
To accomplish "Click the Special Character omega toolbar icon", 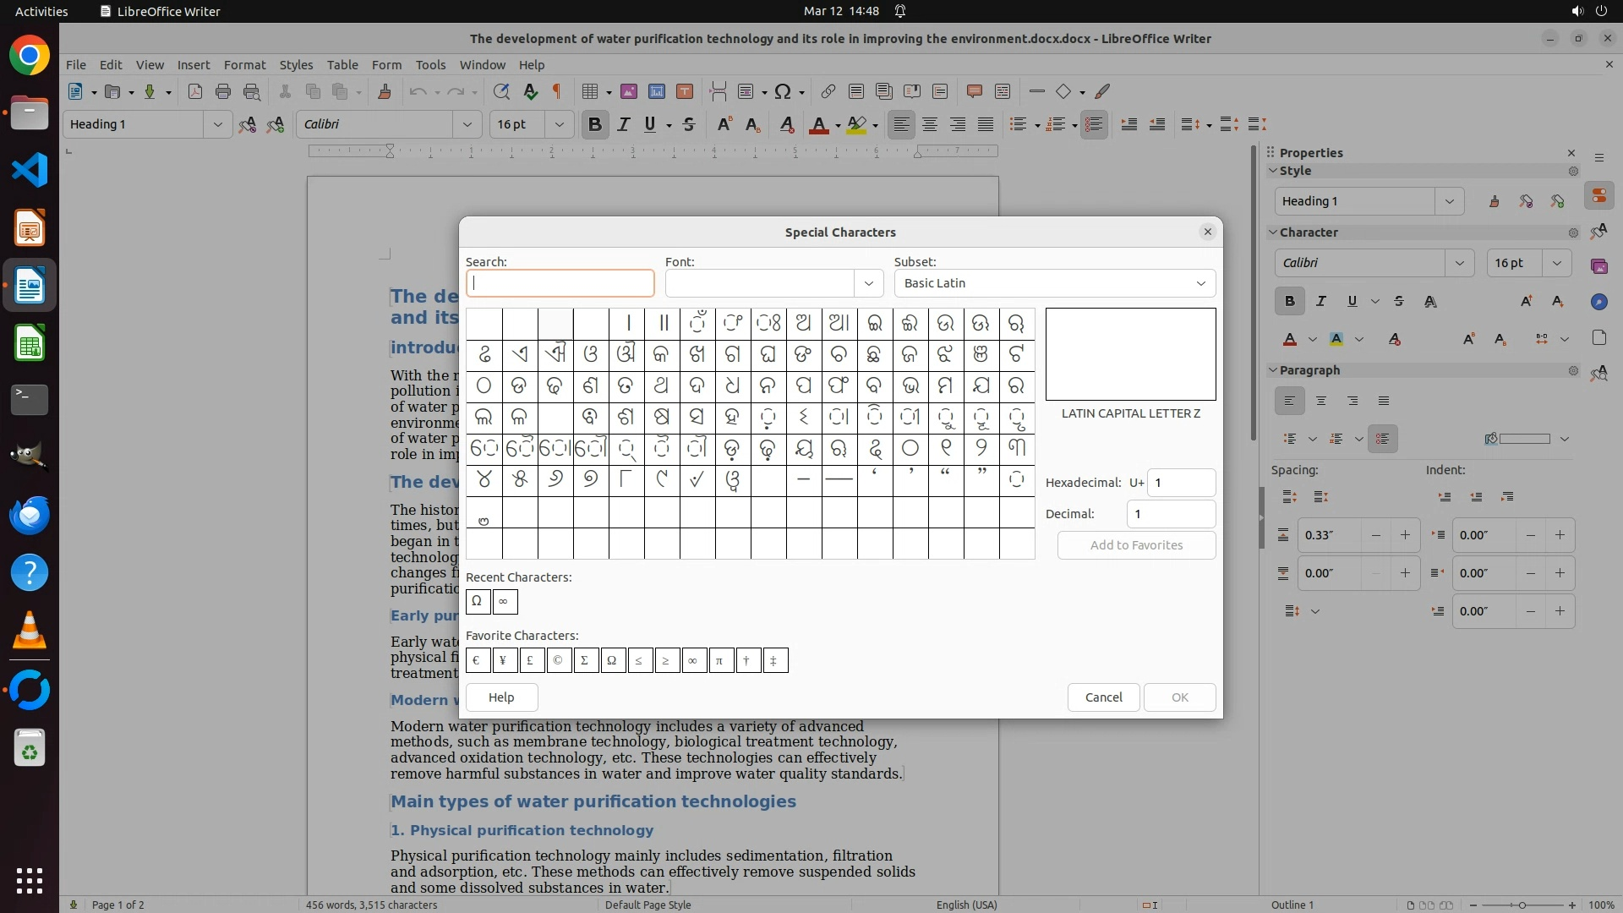I will (783, 91).
